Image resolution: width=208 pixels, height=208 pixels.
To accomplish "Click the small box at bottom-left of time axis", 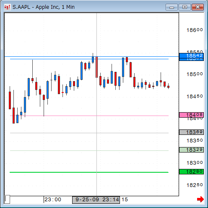I will click(7, 199).
